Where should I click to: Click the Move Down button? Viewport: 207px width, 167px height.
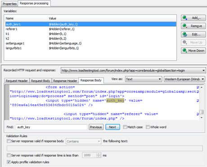[x=193, y=51]
